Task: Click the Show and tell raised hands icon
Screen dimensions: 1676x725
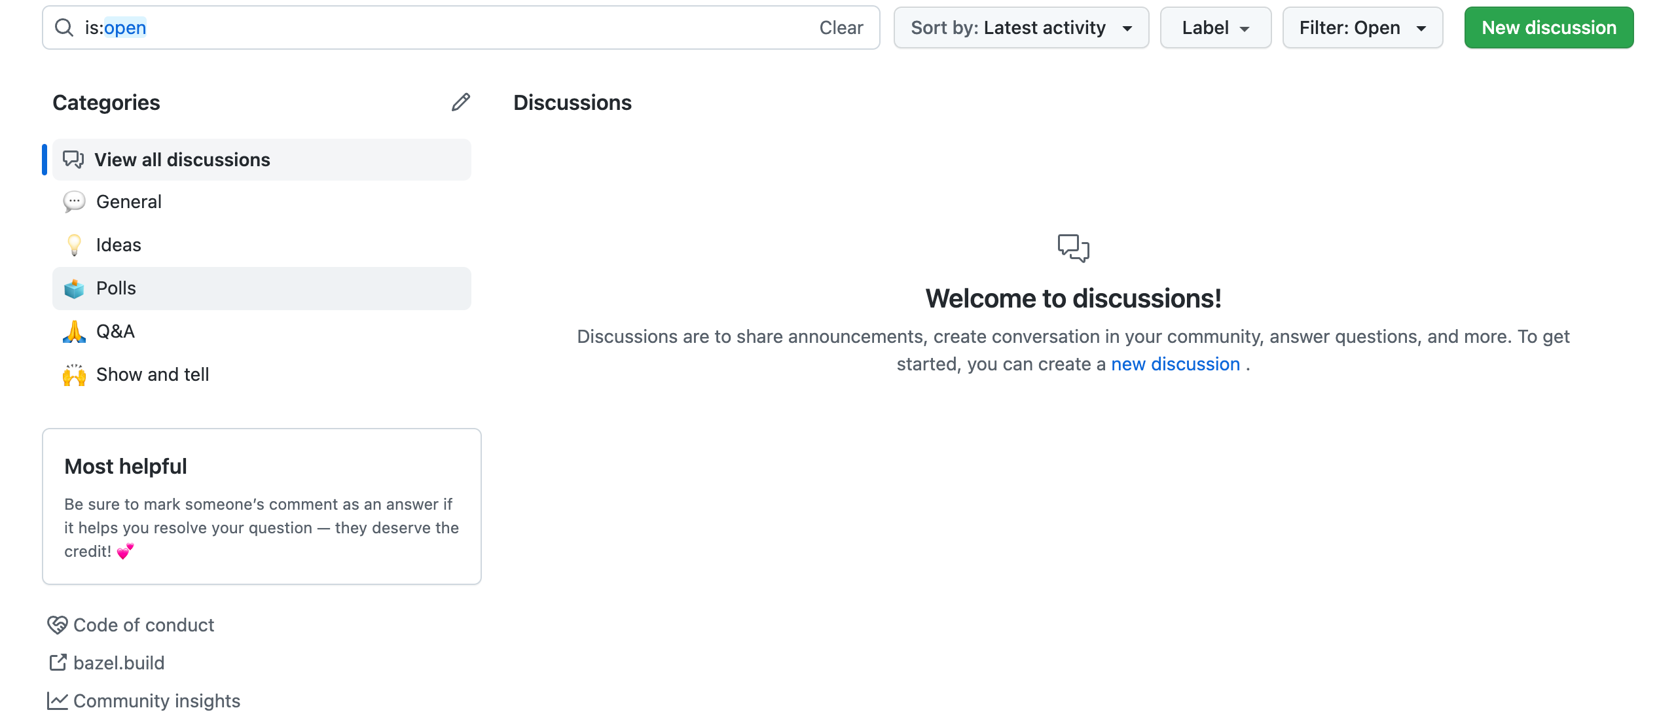Action: 74,374
